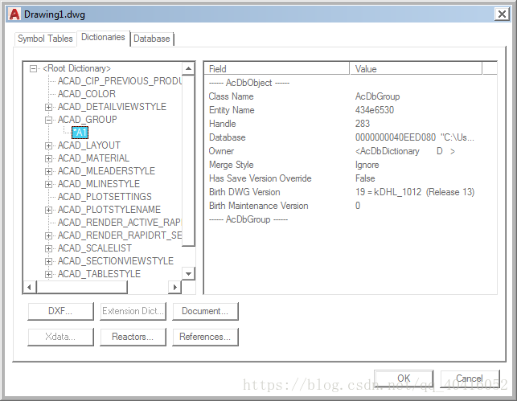The width and height of the screenshot is (517, 401).
Task: Expand the ACAD_PLOTSTYLENAME node
Action: tap(48, 210)
